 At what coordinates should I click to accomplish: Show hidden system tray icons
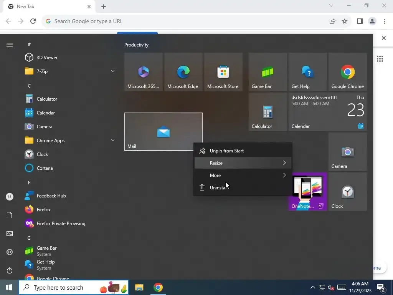tap(312, 287)
